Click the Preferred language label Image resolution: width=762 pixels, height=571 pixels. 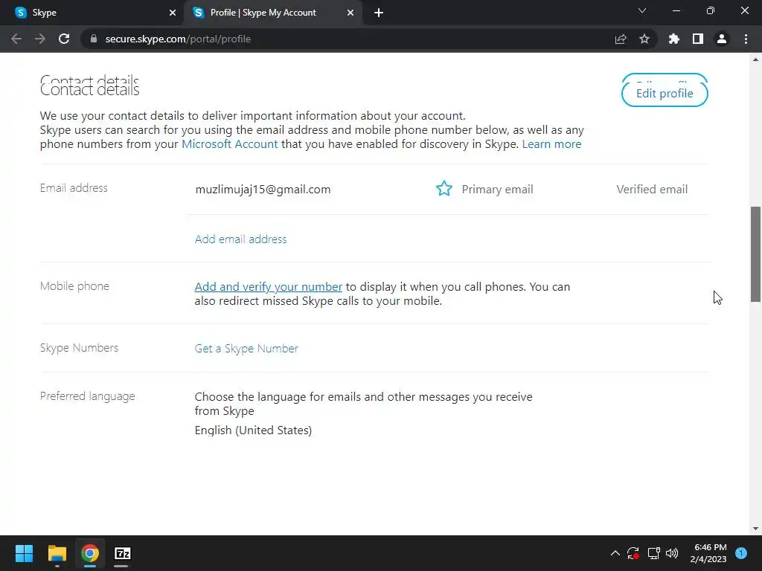tap(88, 396)
